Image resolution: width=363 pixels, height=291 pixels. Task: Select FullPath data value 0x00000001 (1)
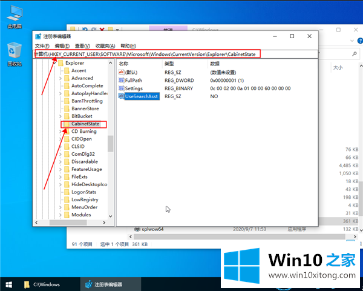pyautogui.click(x=227, y=81)
